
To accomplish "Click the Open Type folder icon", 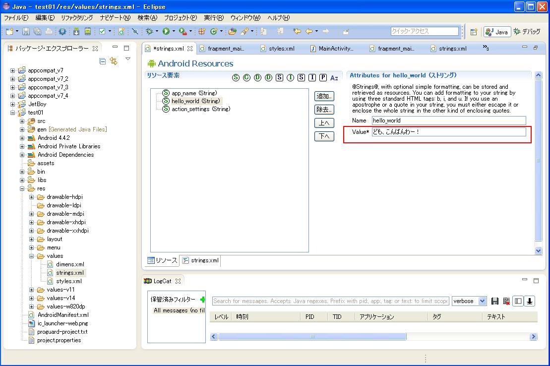I will (232, 32).
